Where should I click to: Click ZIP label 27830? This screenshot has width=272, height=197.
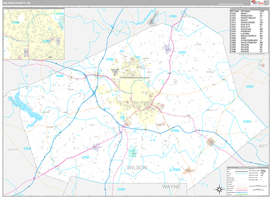click(x=121, y=189)
